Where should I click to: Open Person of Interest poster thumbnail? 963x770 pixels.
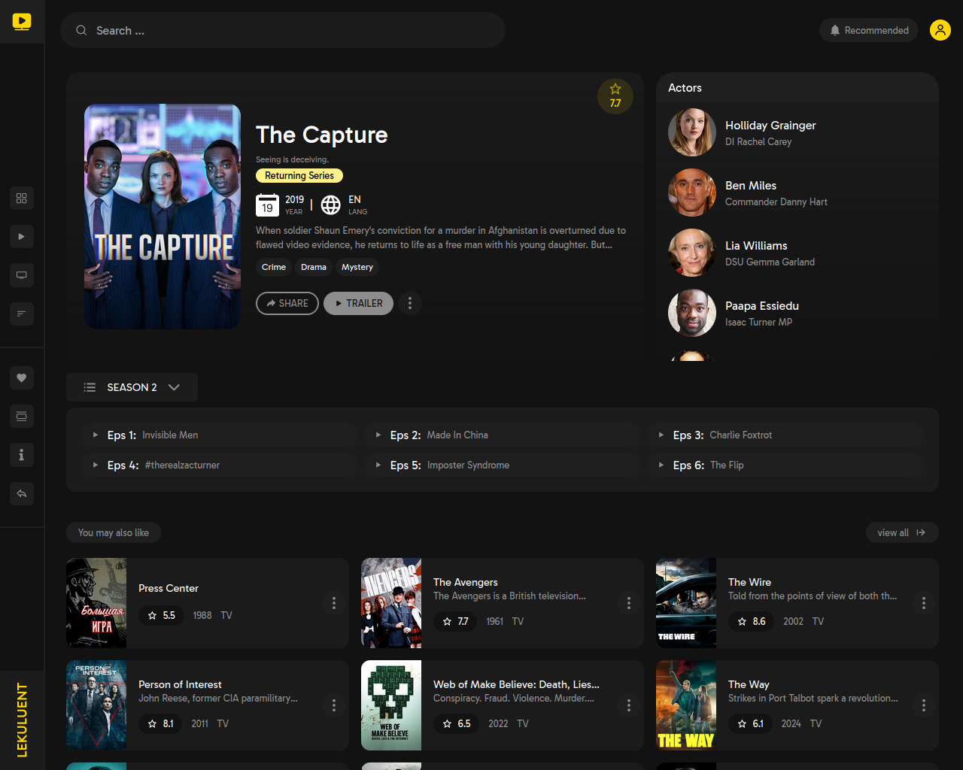(96, 705)
